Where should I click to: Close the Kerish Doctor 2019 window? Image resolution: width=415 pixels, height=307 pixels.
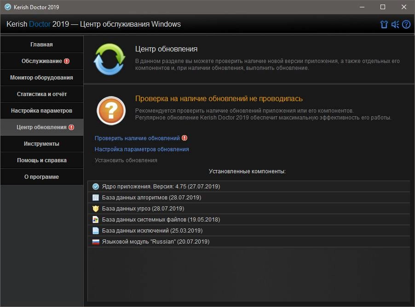click(404, 7)
